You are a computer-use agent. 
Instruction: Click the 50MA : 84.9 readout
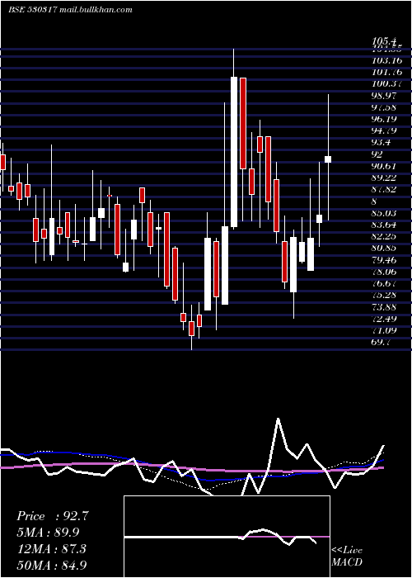point(51,565)
